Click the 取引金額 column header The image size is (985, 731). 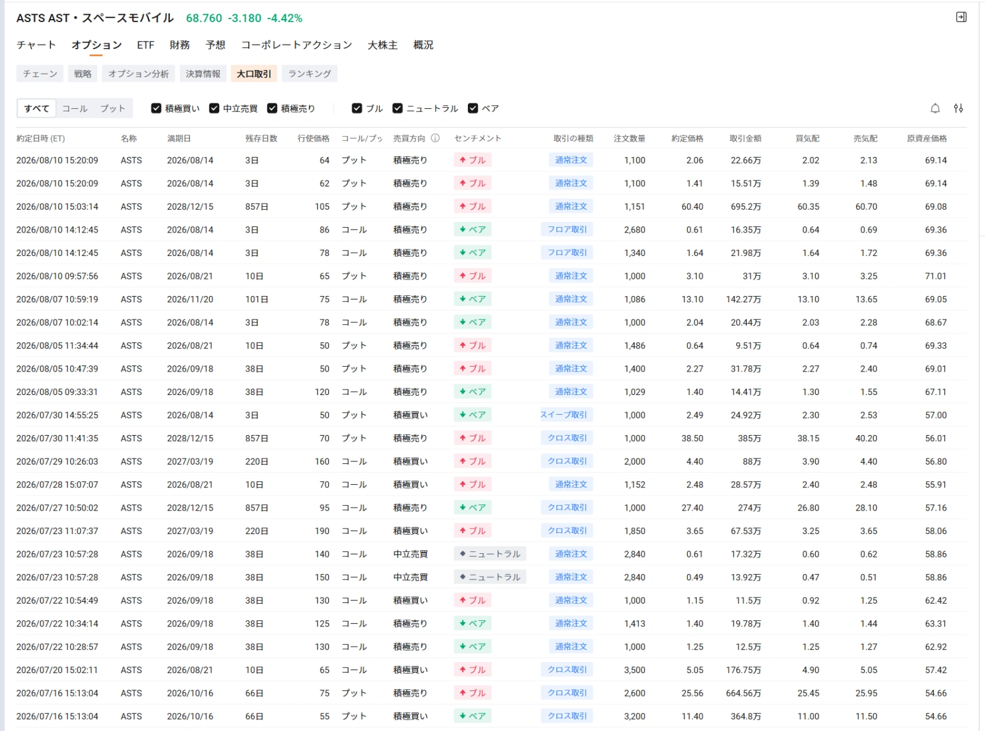click(x=746, y=138)
